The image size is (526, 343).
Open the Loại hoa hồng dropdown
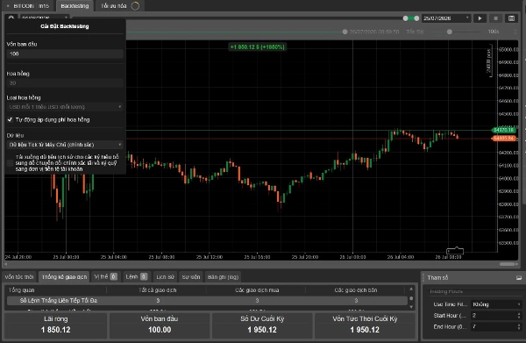click(x=65, y=107)
